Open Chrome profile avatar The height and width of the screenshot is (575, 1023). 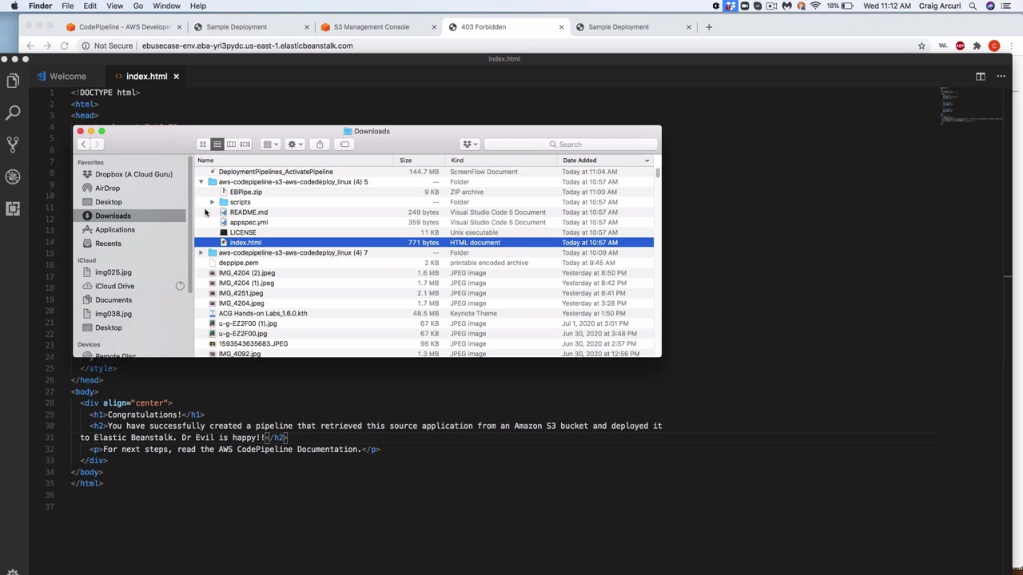[x=994, y=46]
